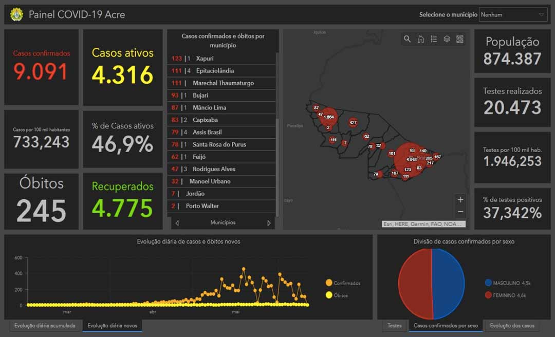The image size is (555, 337).
Task: Go to next page of Municípios list
Action: point(269,223)
